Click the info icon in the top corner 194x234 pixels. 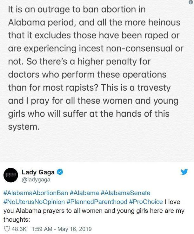tap(191, 3)
